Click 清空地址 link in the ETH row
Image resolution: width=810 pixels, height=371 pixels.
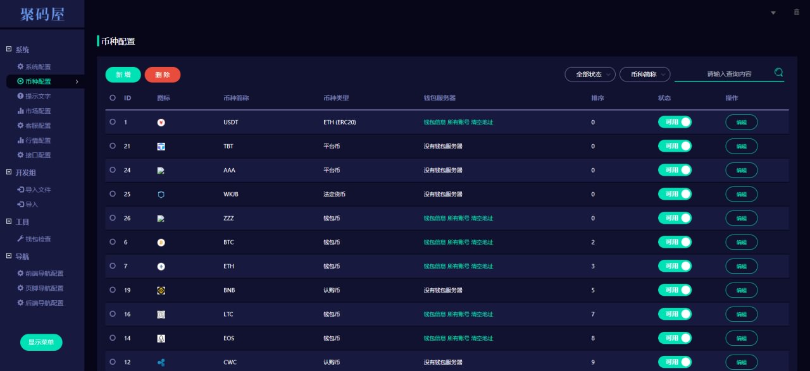coord(482,266)
